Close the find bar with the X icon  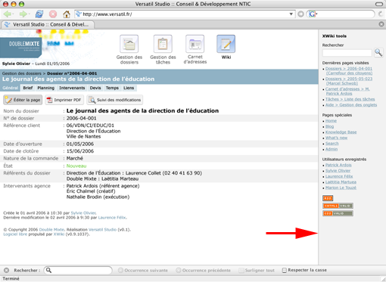[x=6, y=270]
